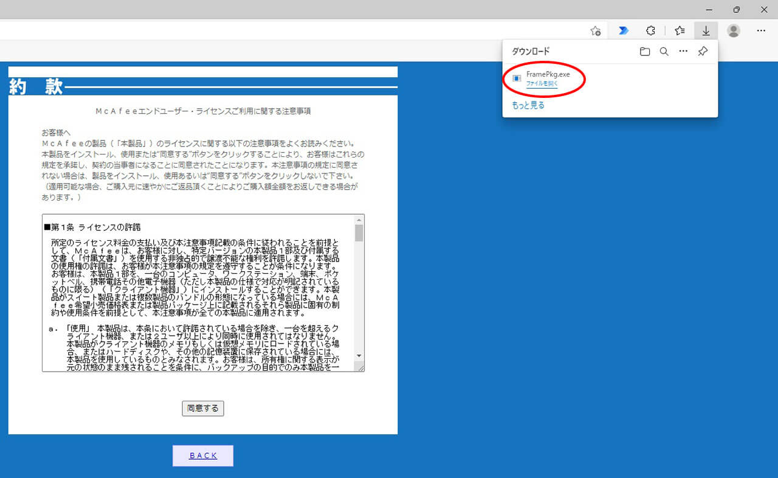This screenshot has height=478, width=778.
Task: Minimize the browser window
Action: [x=709, y=10]
